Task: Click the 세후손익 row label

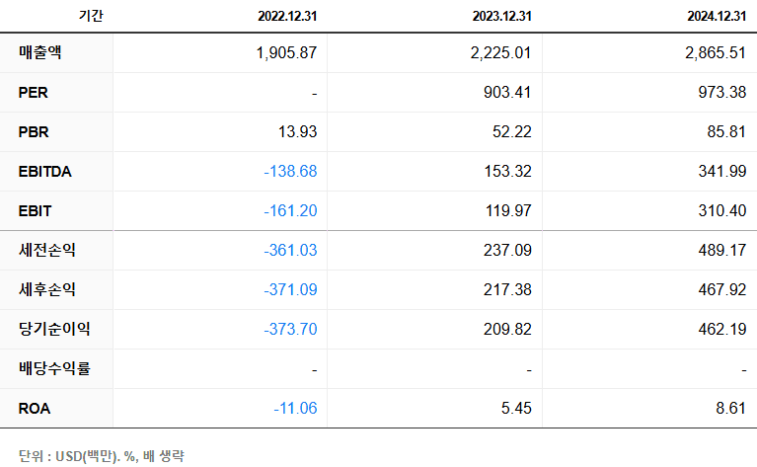Action: pyautogui.click(x=47, y=289)
